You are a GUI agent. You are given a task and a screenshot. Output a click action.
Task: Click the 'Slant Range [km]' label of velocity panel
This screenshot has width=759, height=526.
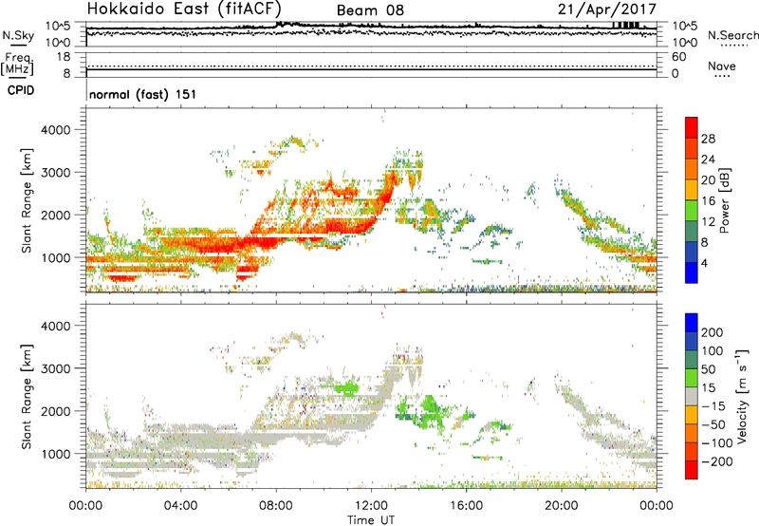[27, 397]
